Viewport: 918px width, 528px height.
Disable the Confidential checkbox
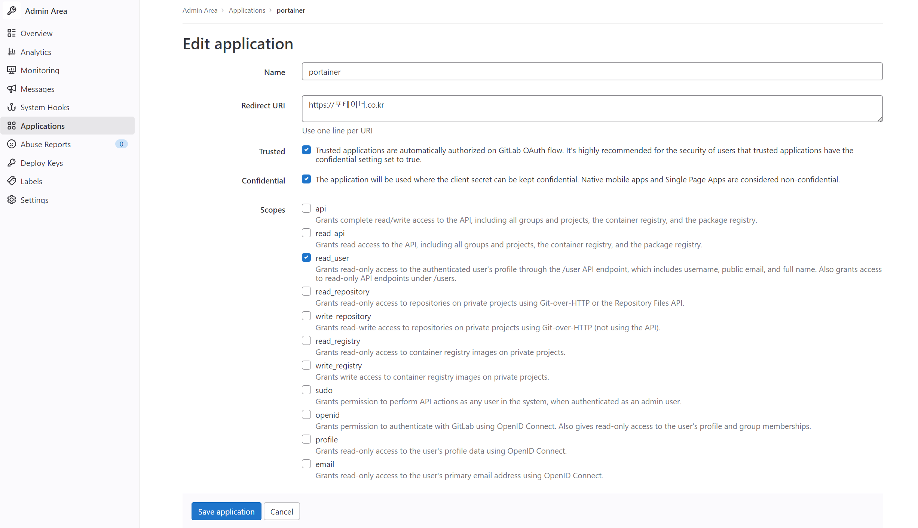[x=306, y=179]
